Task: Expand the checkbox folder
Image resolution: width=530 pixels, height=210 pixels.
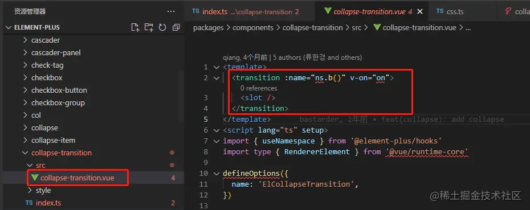Action: pos(47,77)
